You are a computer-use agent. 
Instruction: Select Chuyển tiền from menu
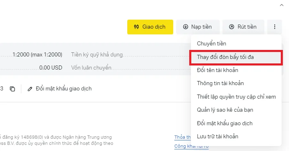[236, 43]
